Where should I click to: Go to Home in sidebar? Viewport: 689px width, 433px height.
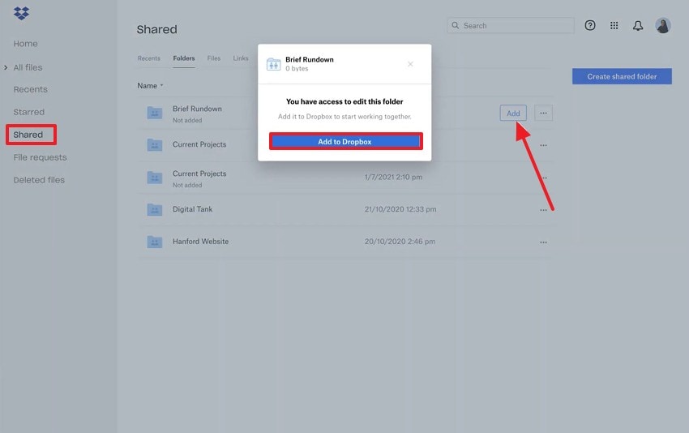(x=25, y=44)
